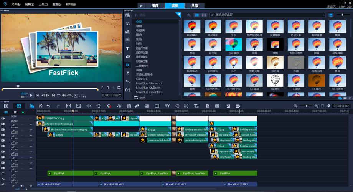Toggle video filters display button

point(197,15)
